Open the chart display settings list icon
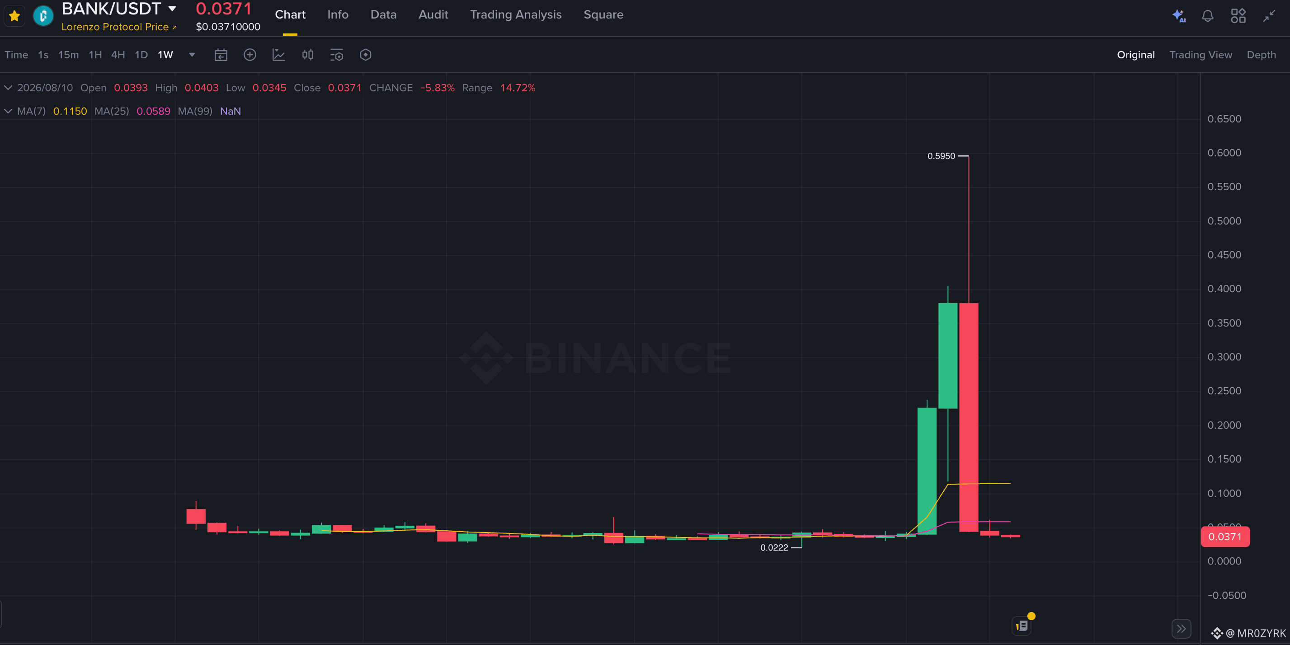The width and height of the screenshot is (1290, 645). pyautogui.click(x=337, y=55)
